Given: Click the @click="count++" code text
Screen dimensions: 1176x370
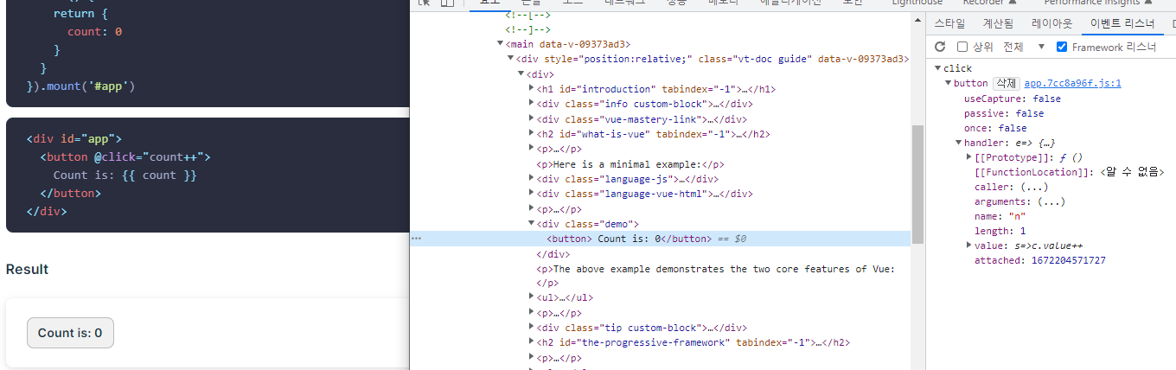Looking at the screenshot, I should pos(152,157).
